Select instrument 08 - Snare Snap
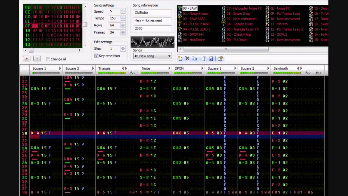 pyautogui.click(x=238, y=14)
